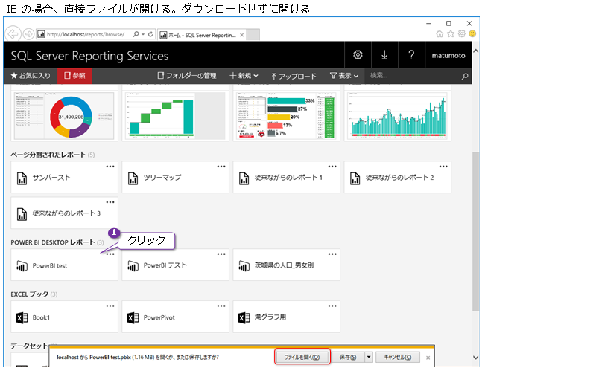Open the Book1 Excel workbook tile
The height and width of the screenshot is (368, 596).
coord(64,317)
